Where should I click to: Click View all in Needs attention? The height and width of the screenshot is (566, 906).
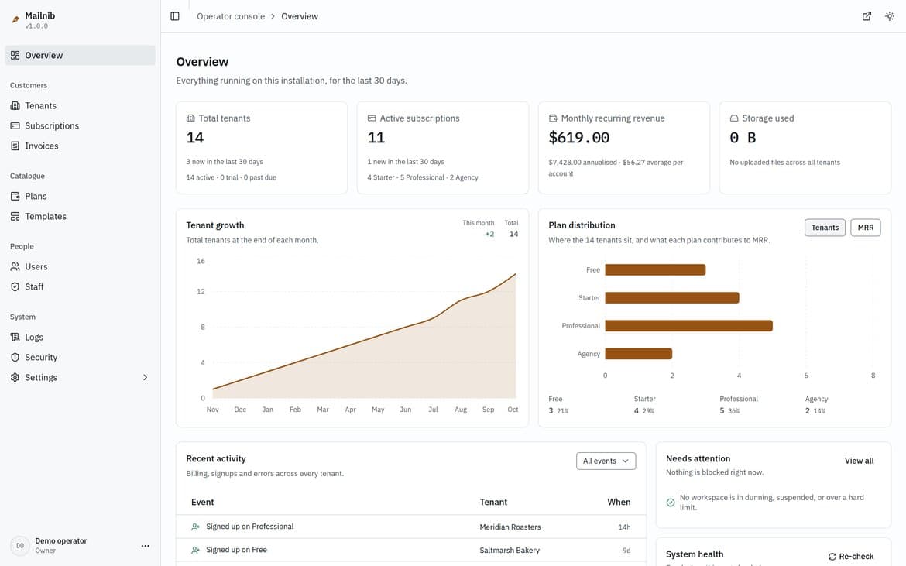point(860,461)
